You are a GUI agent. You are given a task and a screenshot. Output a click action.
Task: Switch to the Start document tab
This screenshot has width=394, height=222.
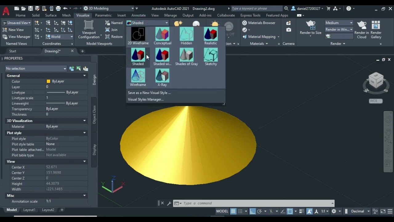(13, 51)
